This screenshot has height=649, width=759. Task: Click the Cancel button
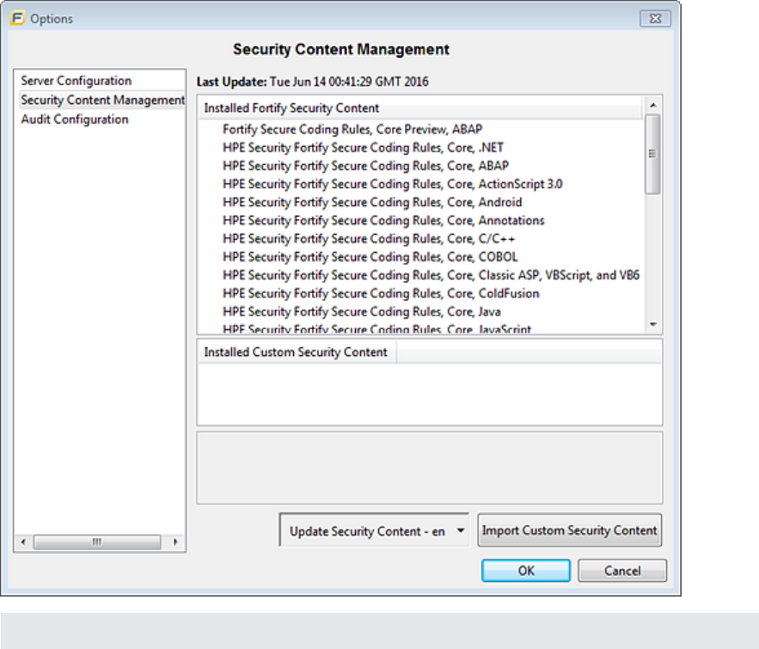pyautogui.click(x=622, y=571)
